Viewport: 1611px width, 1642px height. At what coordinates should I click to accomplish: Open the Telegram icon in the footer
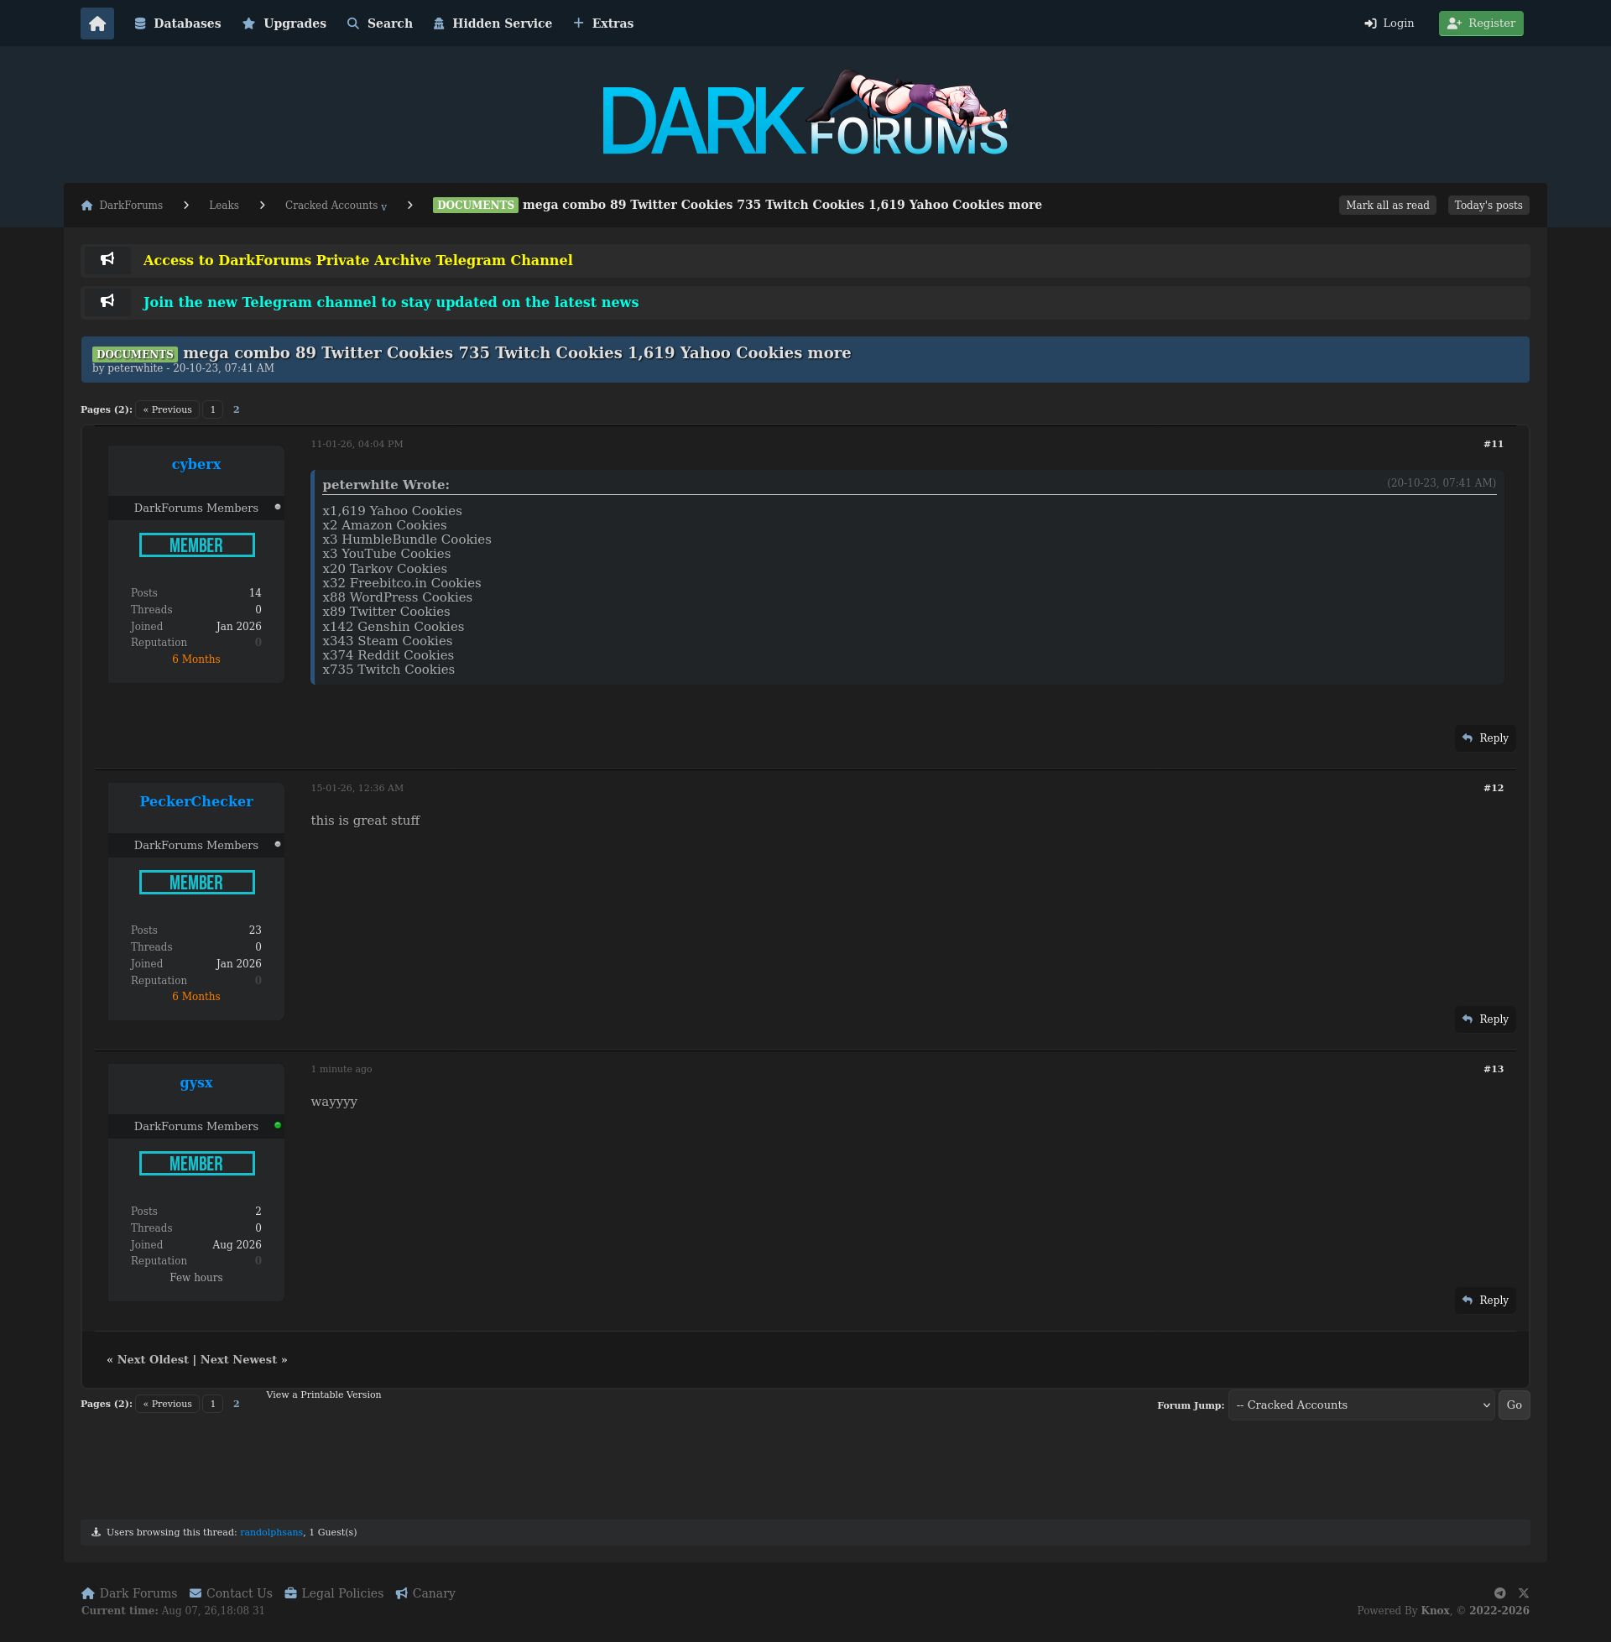[x=1500, y=1594]
